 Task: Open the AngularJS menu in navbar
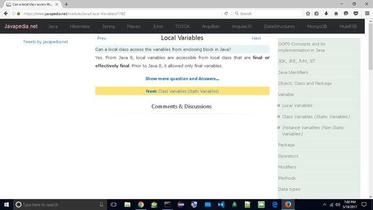click(242, 26)
